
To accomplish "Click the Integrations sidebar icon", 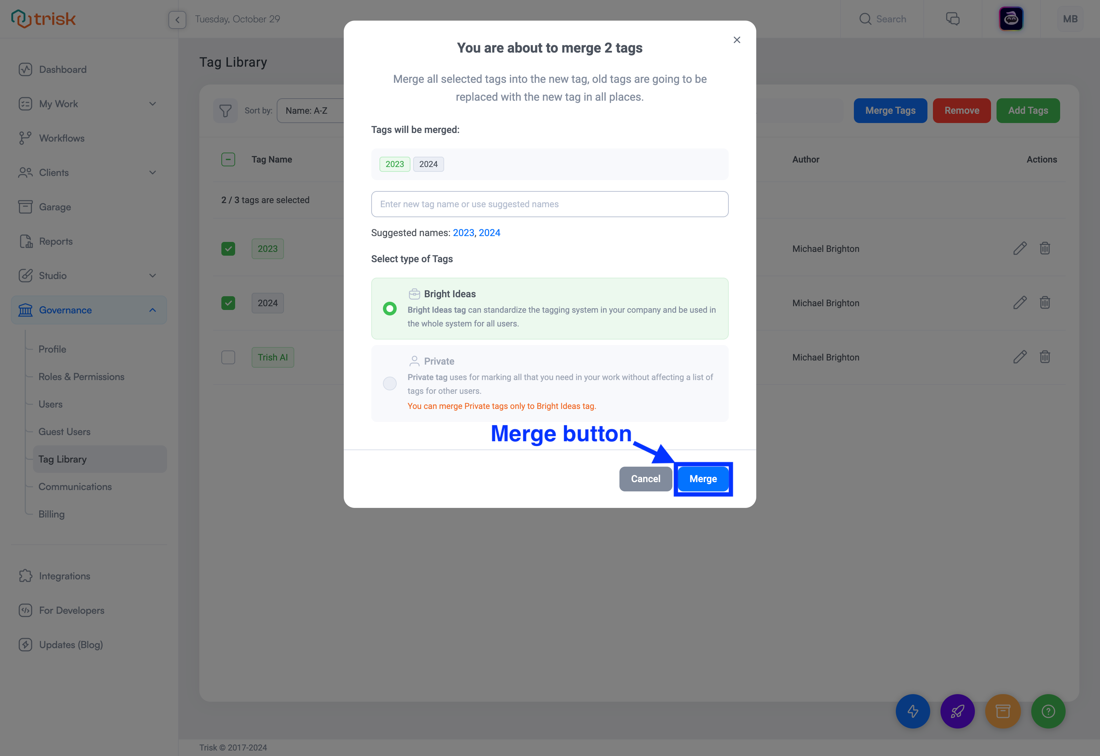I will (25, 576).
